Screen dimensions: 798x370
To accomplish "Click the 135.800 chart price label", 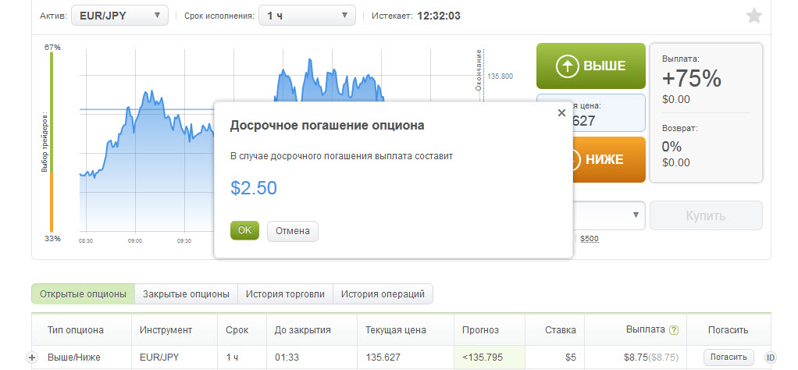I will [x=501, y=76].
